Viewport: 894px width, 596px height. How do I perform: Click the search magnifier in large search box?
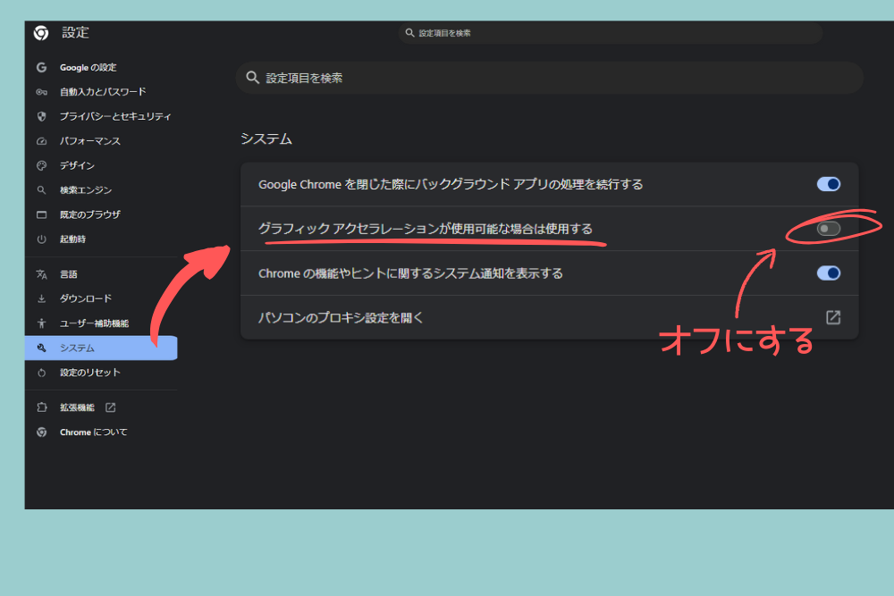[253, 78]
